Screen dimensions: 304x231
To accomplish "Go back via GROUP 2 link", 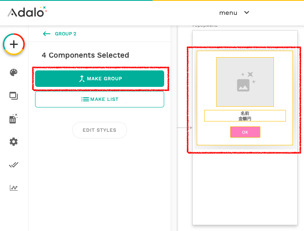I will pyautogui.click(x=66, y=34).
